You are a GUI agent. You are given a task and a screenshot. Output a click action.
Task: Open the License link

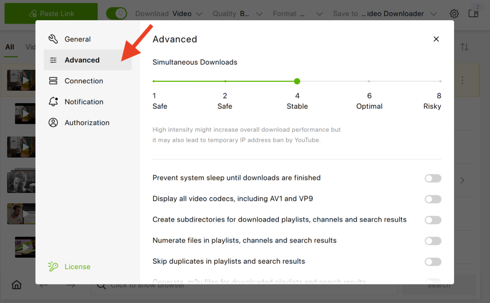[x=77, y=267]
